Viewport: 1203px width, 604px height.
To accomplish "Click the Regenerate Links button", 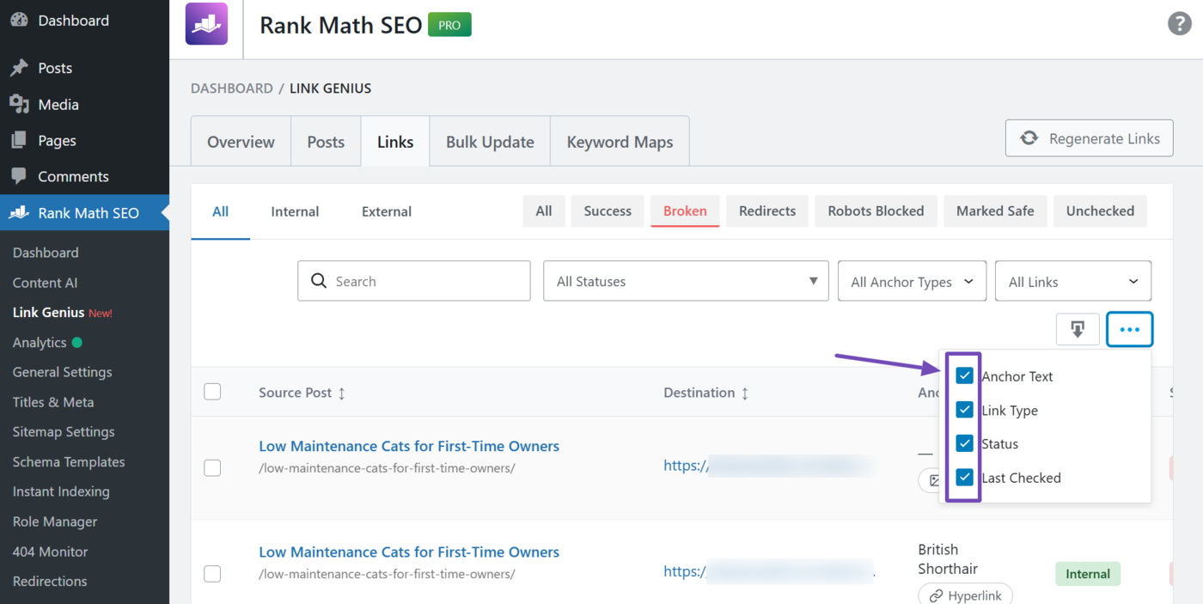I will click(x=1089, y=138).
